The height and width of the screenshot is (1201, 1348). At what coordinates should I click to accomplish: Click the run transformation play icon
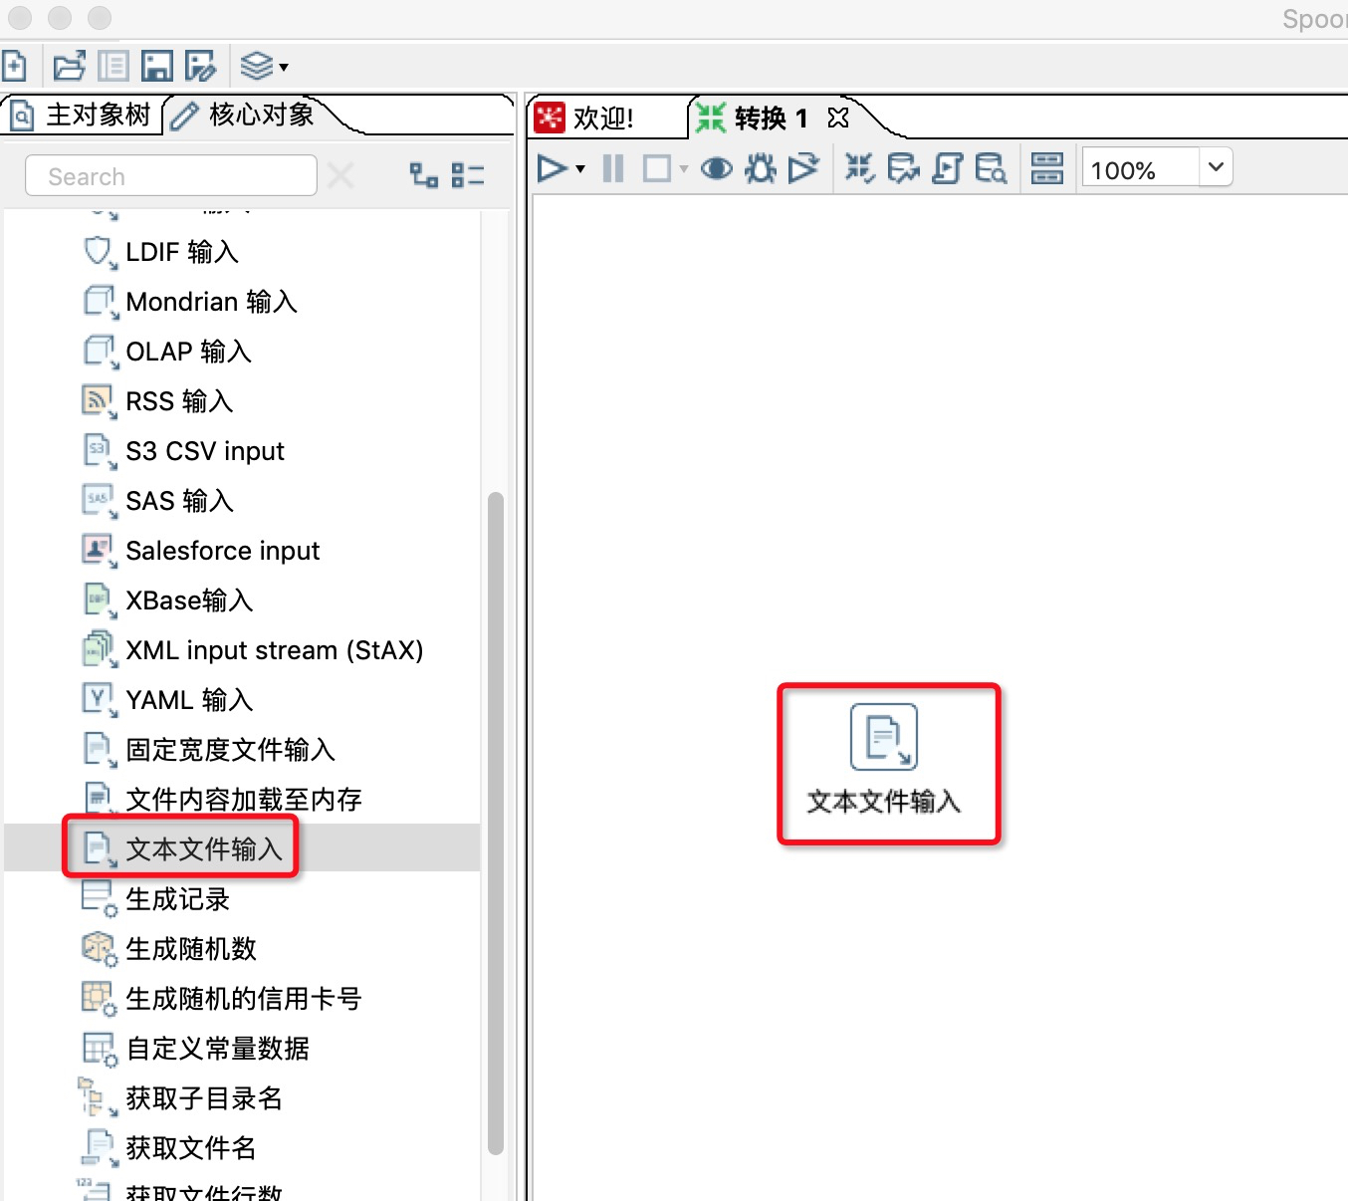553,168
